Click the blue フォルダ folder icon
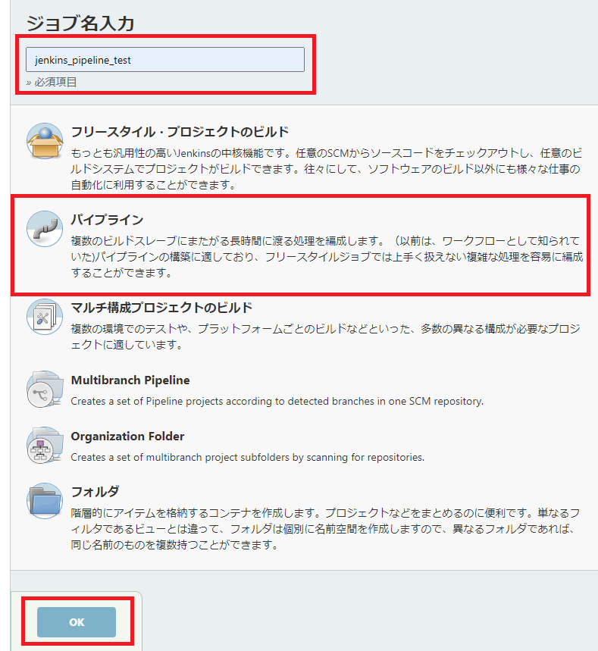Viewport: 598px width, 651px height. point(45,501)
